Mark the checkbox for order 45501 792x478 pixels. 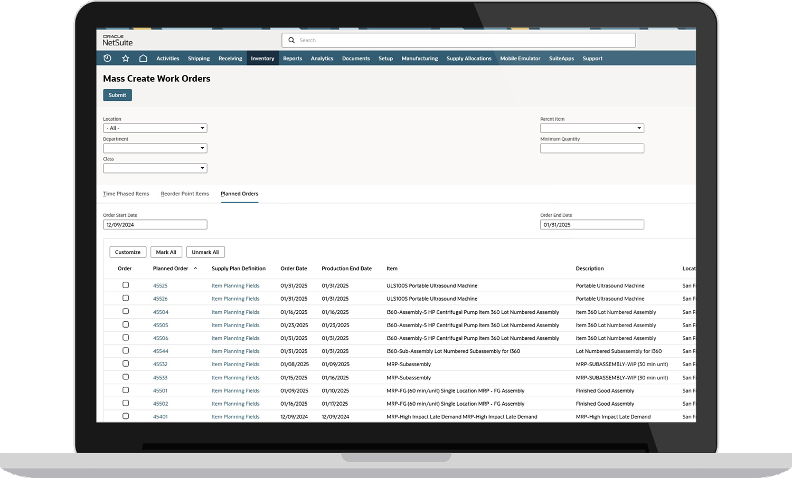126,390
